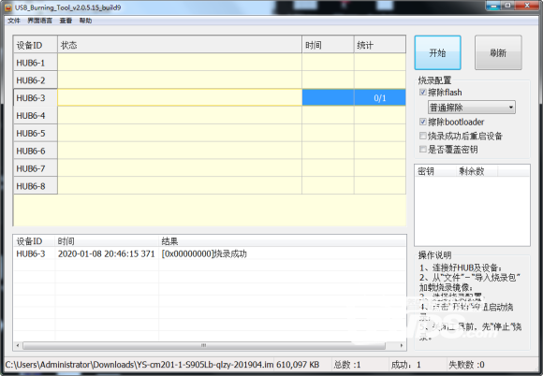Screen dimensions: 543x376
Task: Open the 文件 menu
Action: pyautogui.click(x=14, y=21)
